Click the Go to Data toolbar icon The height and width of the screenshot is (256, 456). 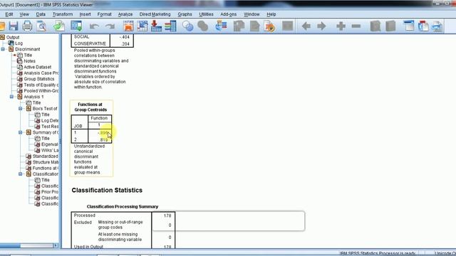[128, 26]
